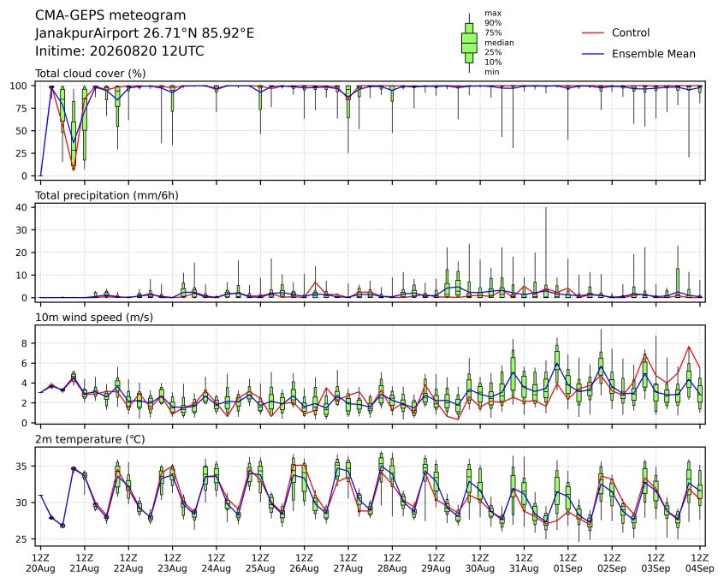Click the legend 'min' label
Screen dimensions: 724x583
[492, 72]
